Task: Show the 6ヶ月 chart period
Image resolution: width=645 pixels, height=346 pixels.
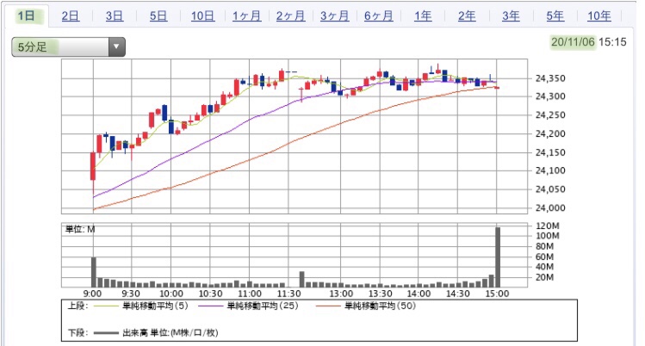Action: pyautogui.click(x=379, y=16)
